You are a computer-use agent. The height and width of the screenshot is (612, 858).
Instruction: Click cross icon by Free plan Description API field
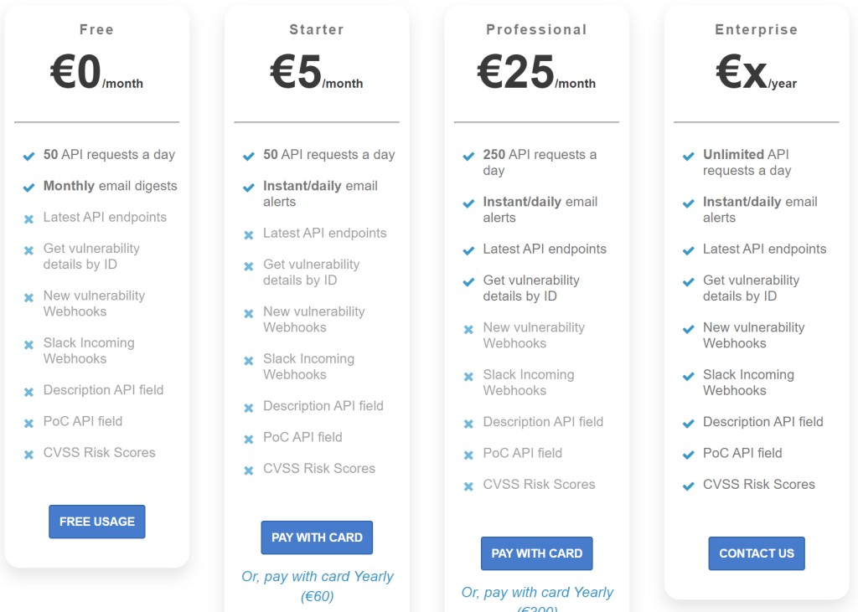[28, 392]
